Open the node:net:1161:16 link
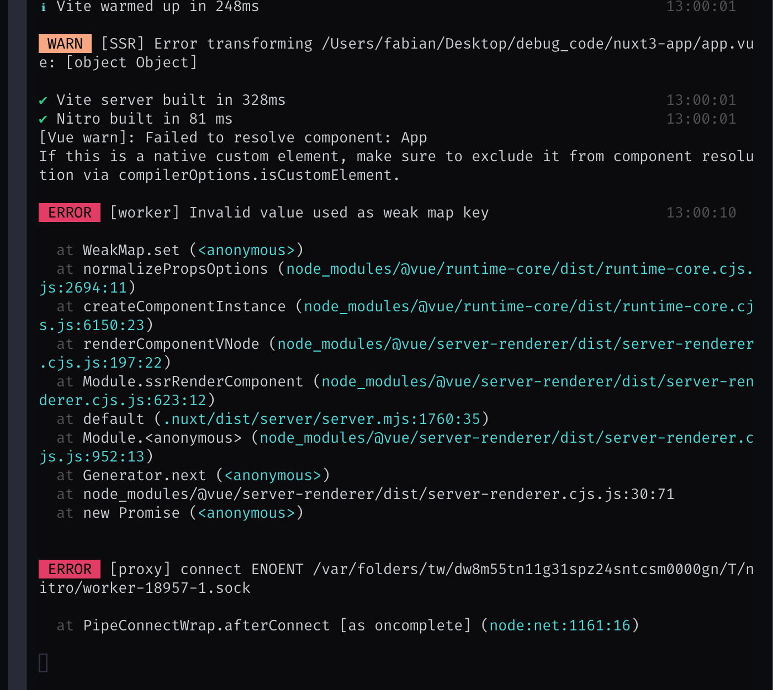773x690 pixels. click(x=560, y=625)
